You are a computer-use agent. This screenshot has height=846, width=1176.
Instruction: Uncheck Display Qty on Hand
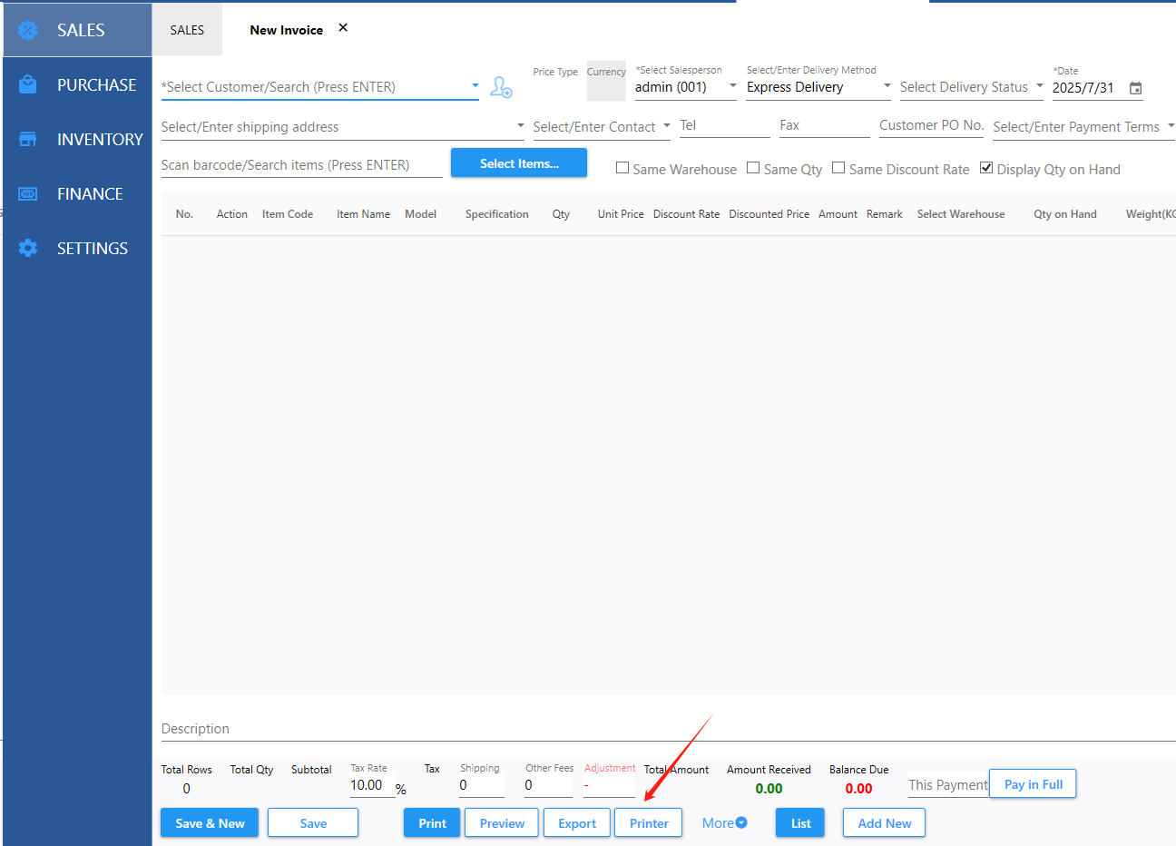(x=986, y=168)
